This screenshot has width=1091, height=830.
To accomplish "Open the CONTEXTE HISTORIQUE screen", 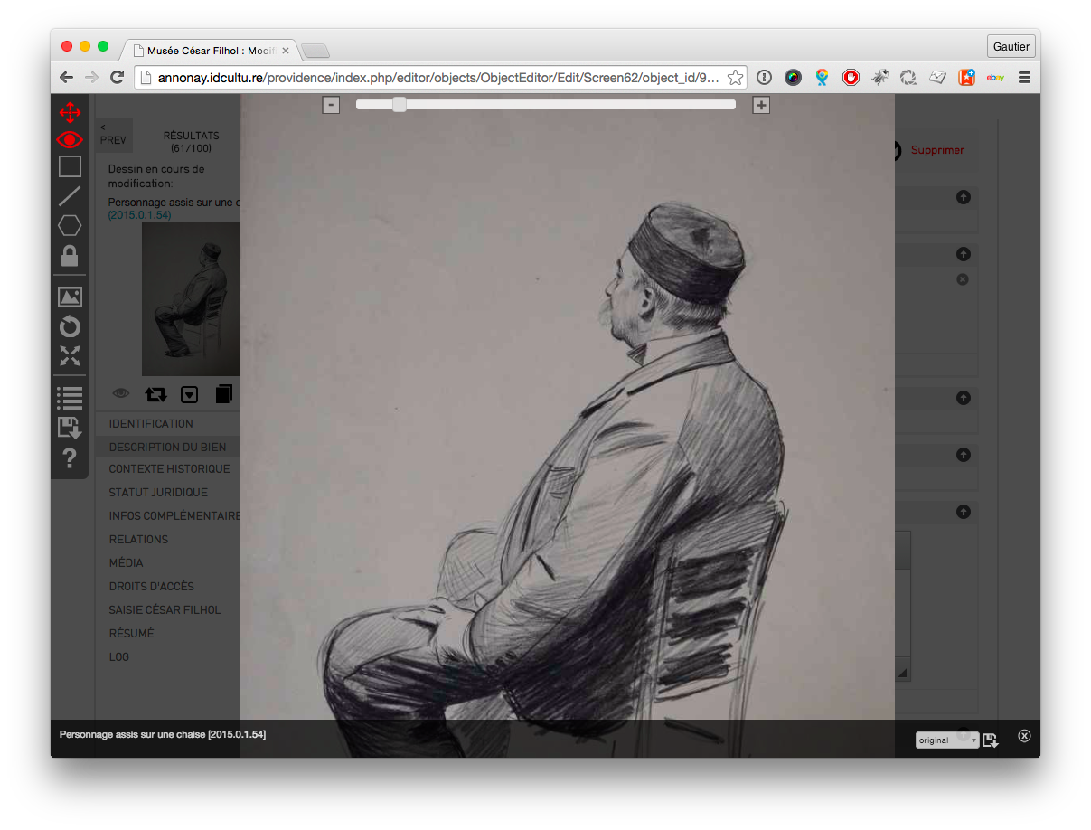I will 169,468.
